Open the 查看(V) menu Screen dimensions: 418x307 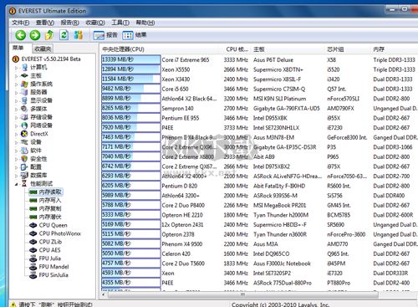45,23
